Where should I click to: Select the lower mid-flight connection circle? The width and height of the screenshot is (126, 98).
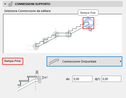tap(45, 41)
